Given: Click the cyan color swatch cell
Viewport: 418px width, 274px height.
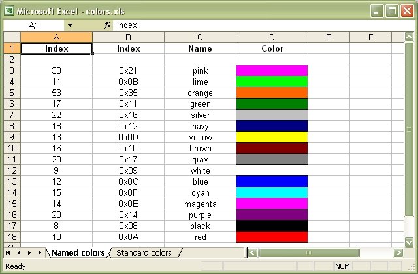Looking at the screenshot, I should tap(272, 192).
